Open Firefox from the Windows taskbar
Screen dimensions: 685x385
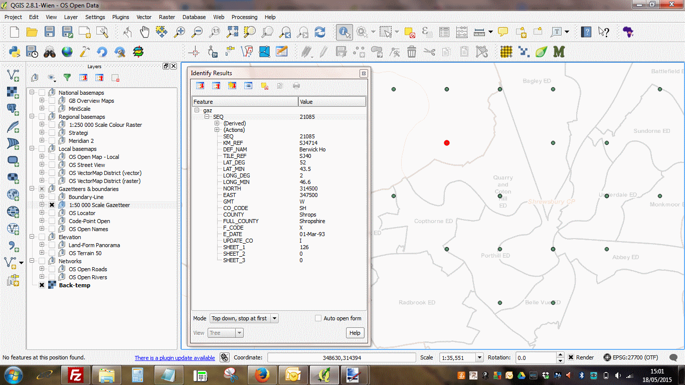(263, 375)
